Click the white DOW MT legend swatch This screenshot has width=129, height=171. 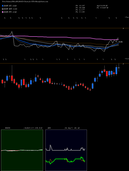3,9
